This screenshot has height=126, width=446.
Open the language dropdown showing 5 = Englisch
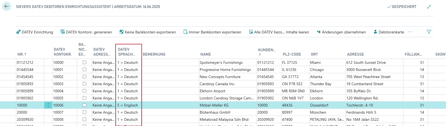pos(129,105)
